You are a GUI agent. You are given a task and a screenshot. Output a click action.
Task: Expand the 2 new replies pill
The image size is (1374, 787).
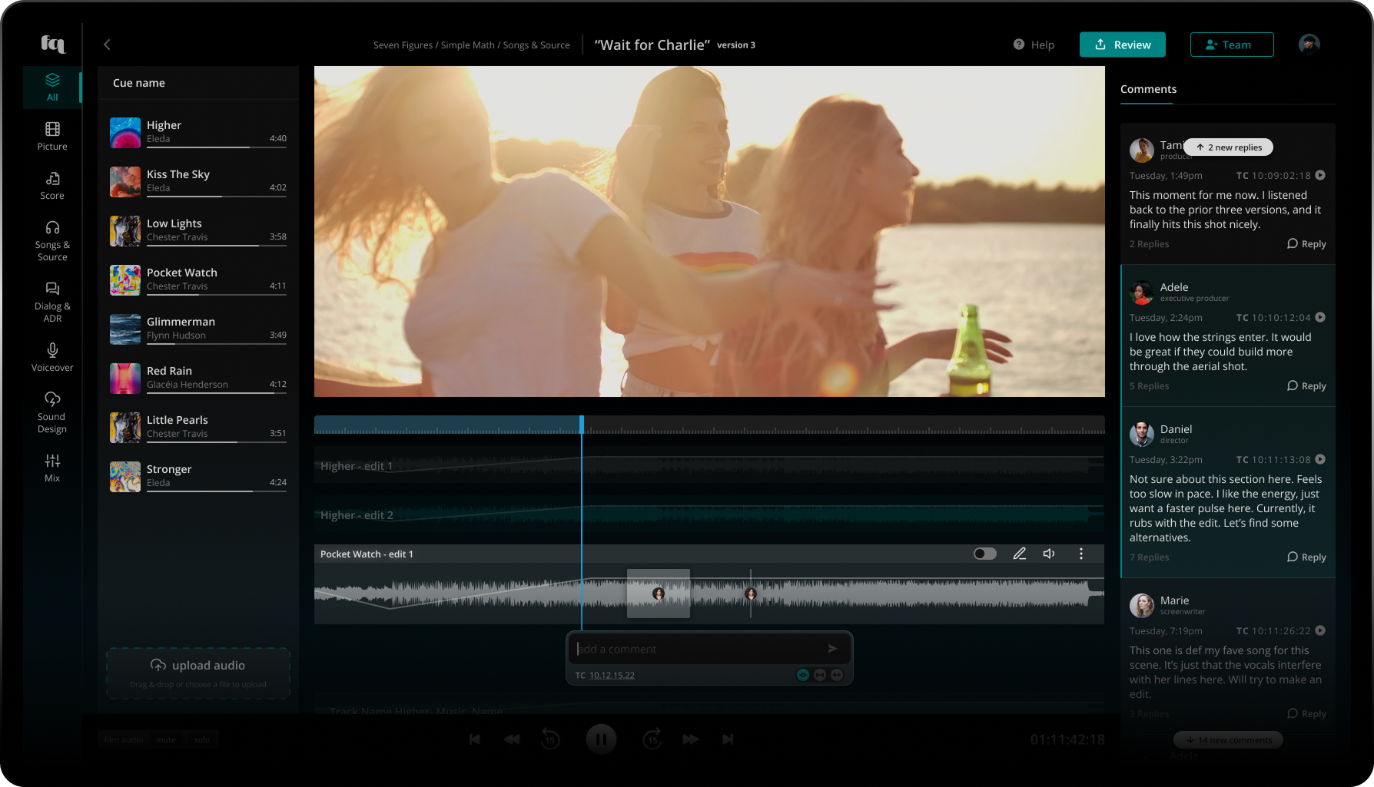(x=1229, y=147)
